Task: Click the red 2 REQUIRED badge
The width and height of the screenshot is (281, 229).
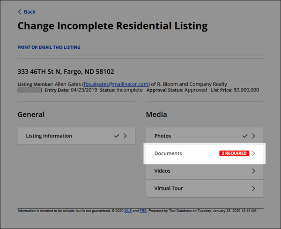Action: click(x=234, y=153)
